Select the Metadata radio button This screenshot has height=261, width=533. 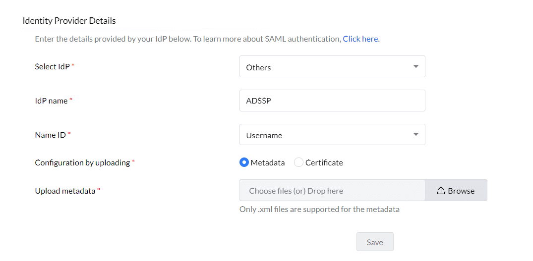click(x=244, y=162)
